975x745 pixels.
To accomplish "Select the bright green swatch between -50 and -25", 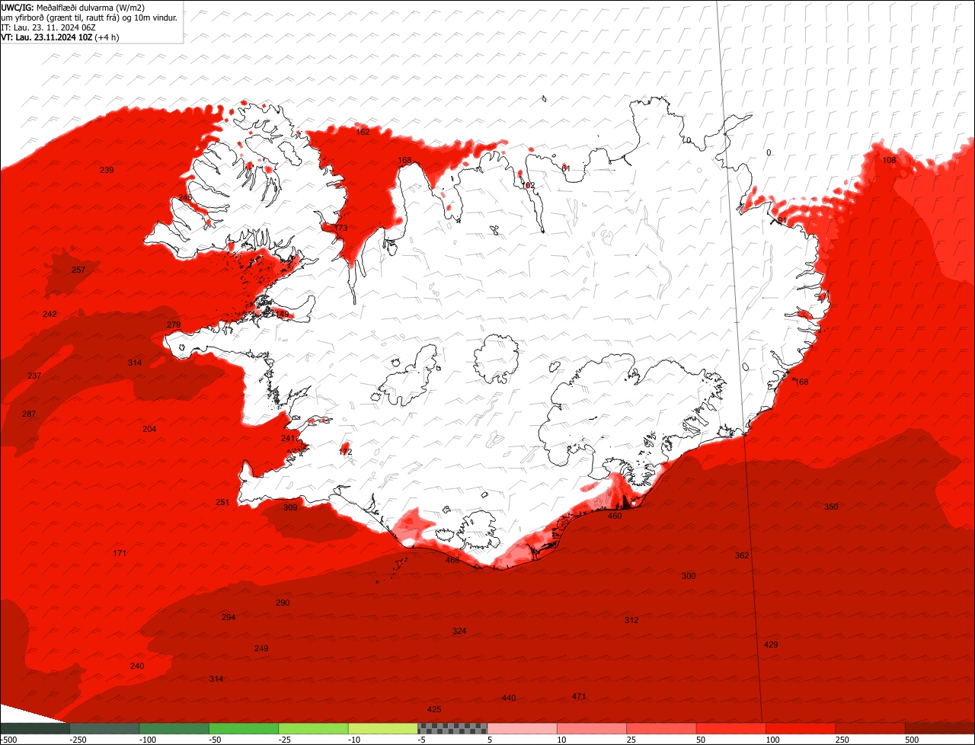I will (244, 728).
